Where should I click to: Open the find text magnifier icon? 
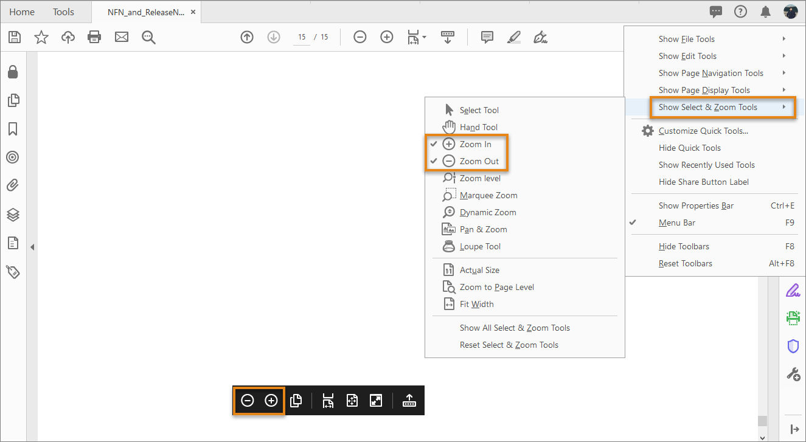click(148, 38)
